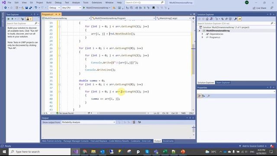Screen dimensions: 277x156
Task: Click Add to Source Control in status bar
Action: (x=253, y=146)
